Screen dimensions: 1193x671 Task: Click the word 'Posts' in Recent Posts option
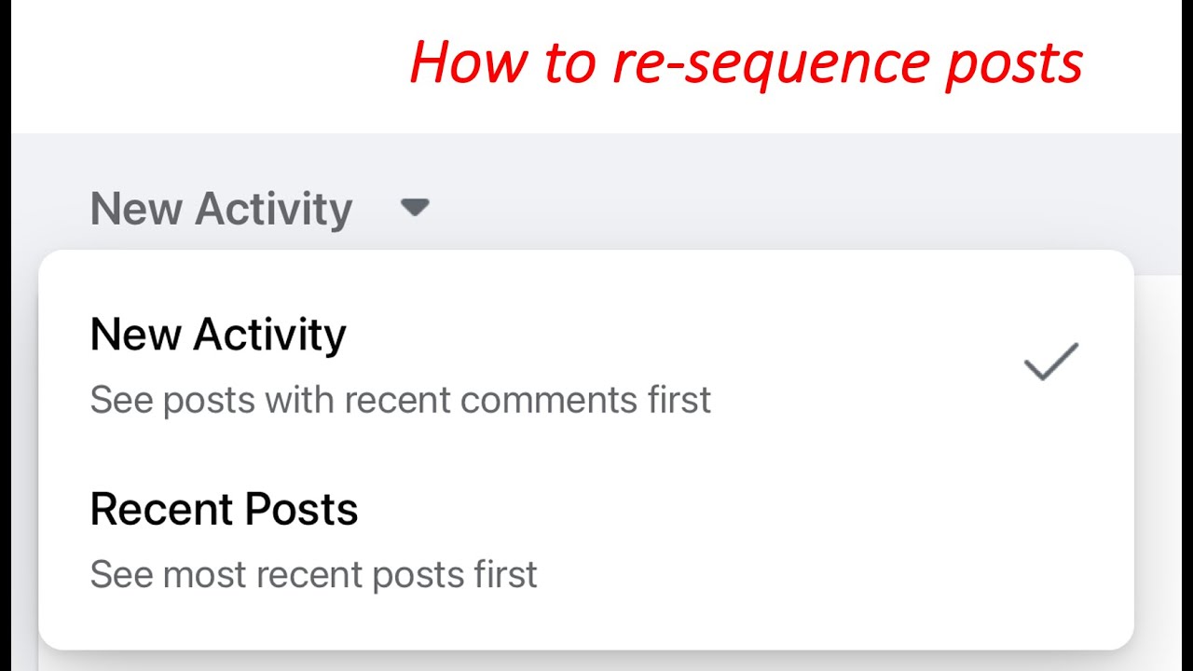click(302, 509)
